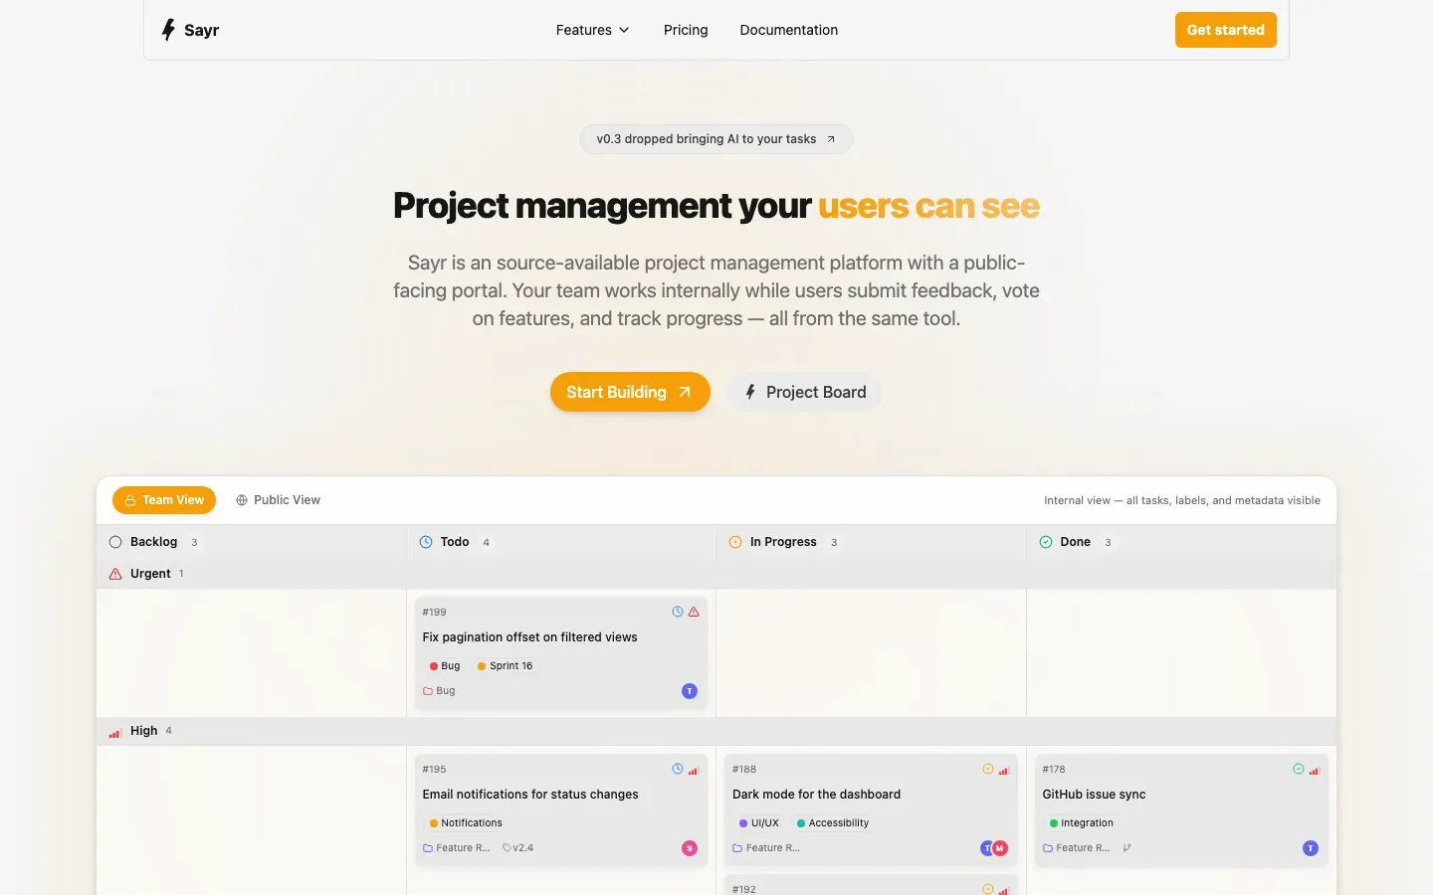
Task: Click the in-progress status icon on card #188
Action: (988, 769)
